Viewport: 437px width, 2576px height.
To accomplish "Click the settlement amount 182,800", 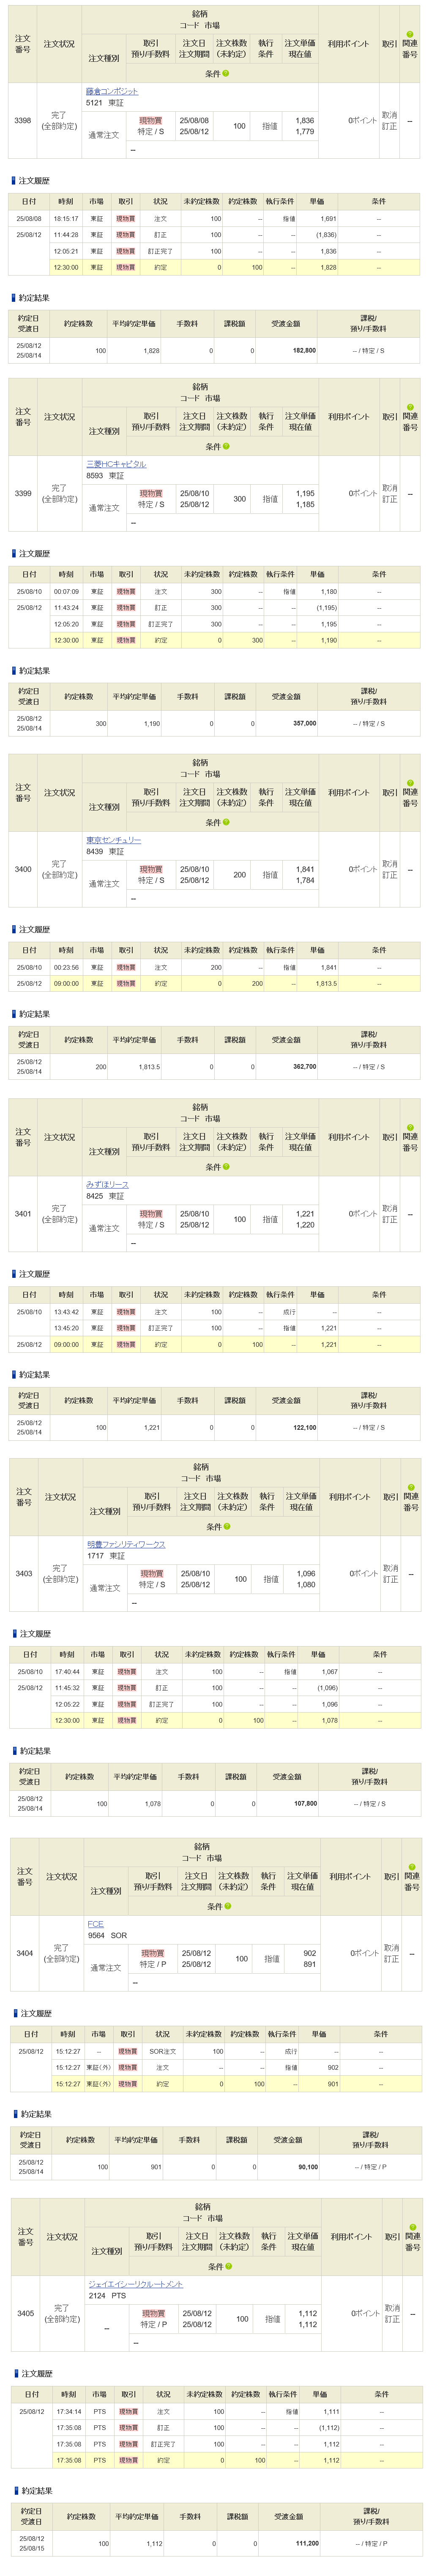I will click(303, 350).
